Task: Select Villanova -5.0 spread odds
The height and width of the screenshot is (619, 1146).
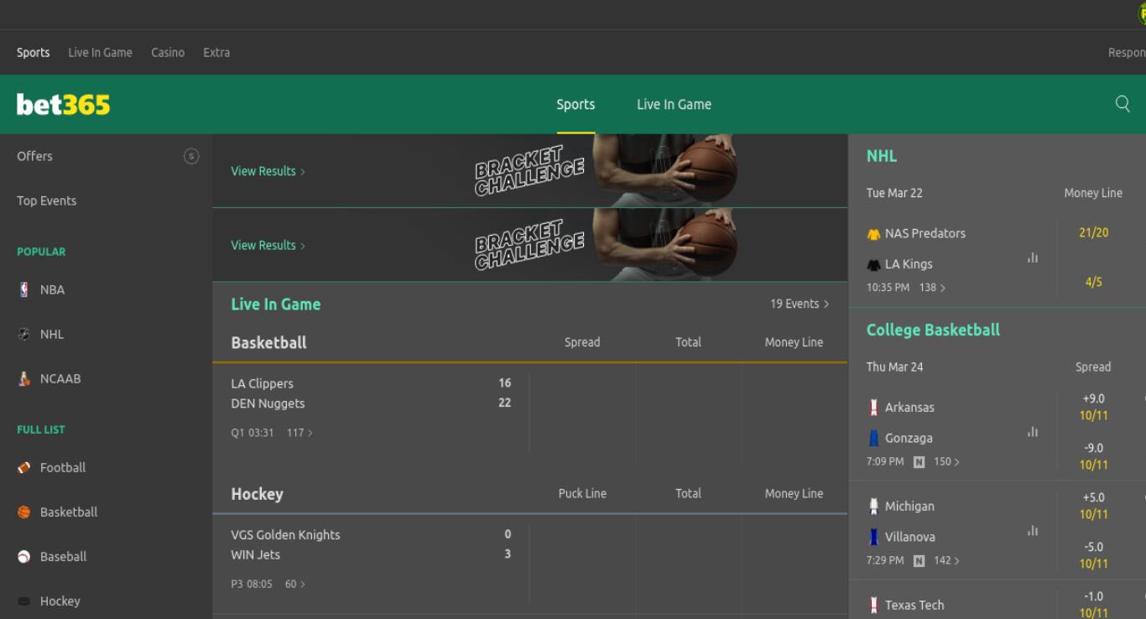Action: pos(1094,555)
